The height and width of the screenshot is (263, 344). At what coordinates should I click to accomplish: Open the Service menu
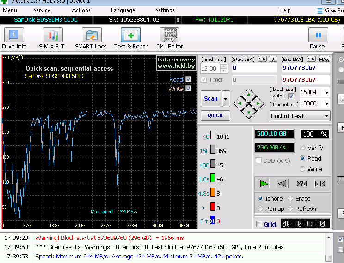pyautogui.click(x=42, y=10)
